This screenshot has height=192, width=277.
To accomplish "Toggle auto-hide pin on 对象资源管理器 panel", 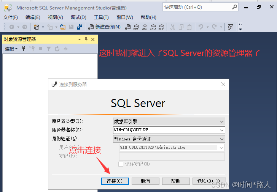I will click(x=86, y=39).
